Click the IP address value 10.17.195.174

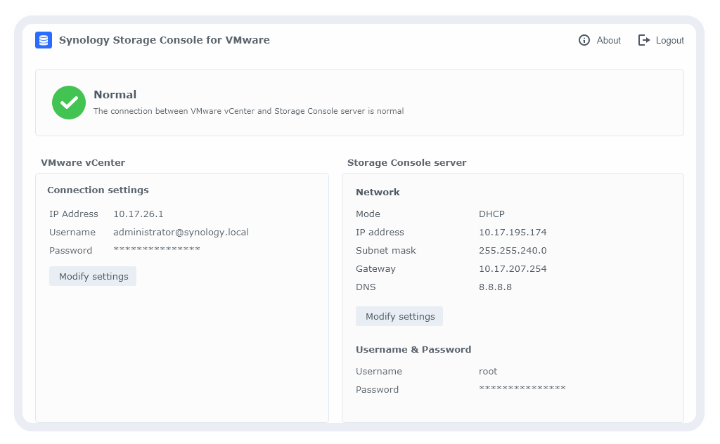tap(513, 232)
